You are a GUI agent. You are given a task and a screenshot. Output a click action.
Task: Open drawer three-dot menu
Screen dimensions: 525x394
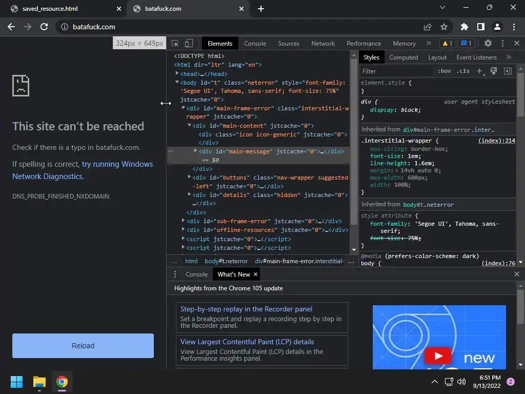(175, 274)
